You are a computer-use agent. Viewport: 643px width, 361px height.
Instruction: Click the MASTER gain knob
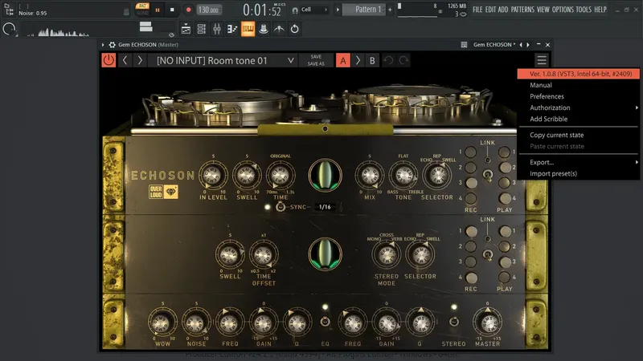click(x=487, y=322)
